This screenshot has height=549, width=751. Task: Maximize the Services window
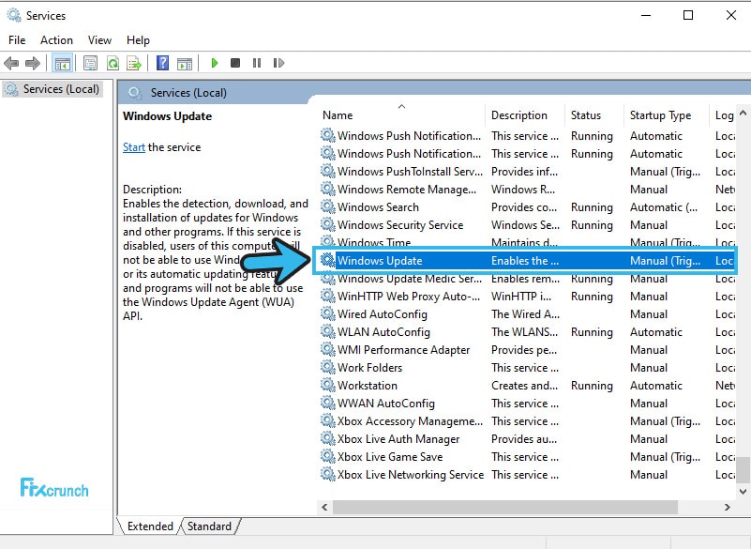[688, 15]
